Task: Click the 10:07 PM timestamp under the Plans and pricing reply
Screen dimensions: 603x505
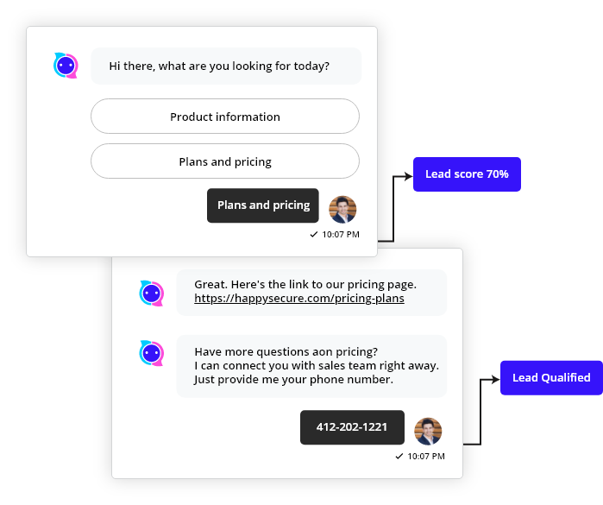Action: click(x=341, y=234)
